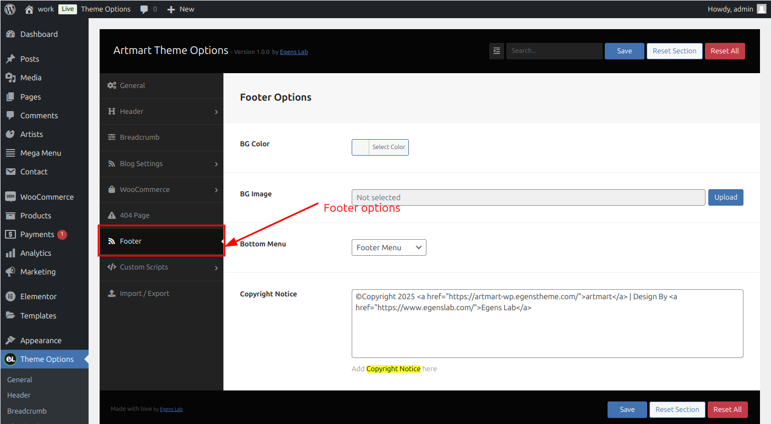
Task: Click the Select Color button
Action: [x=389, y=147]
